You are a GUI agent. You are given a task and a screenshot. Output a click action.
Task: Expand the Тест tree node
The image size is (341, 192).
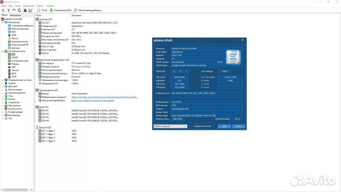click(3, 119)
